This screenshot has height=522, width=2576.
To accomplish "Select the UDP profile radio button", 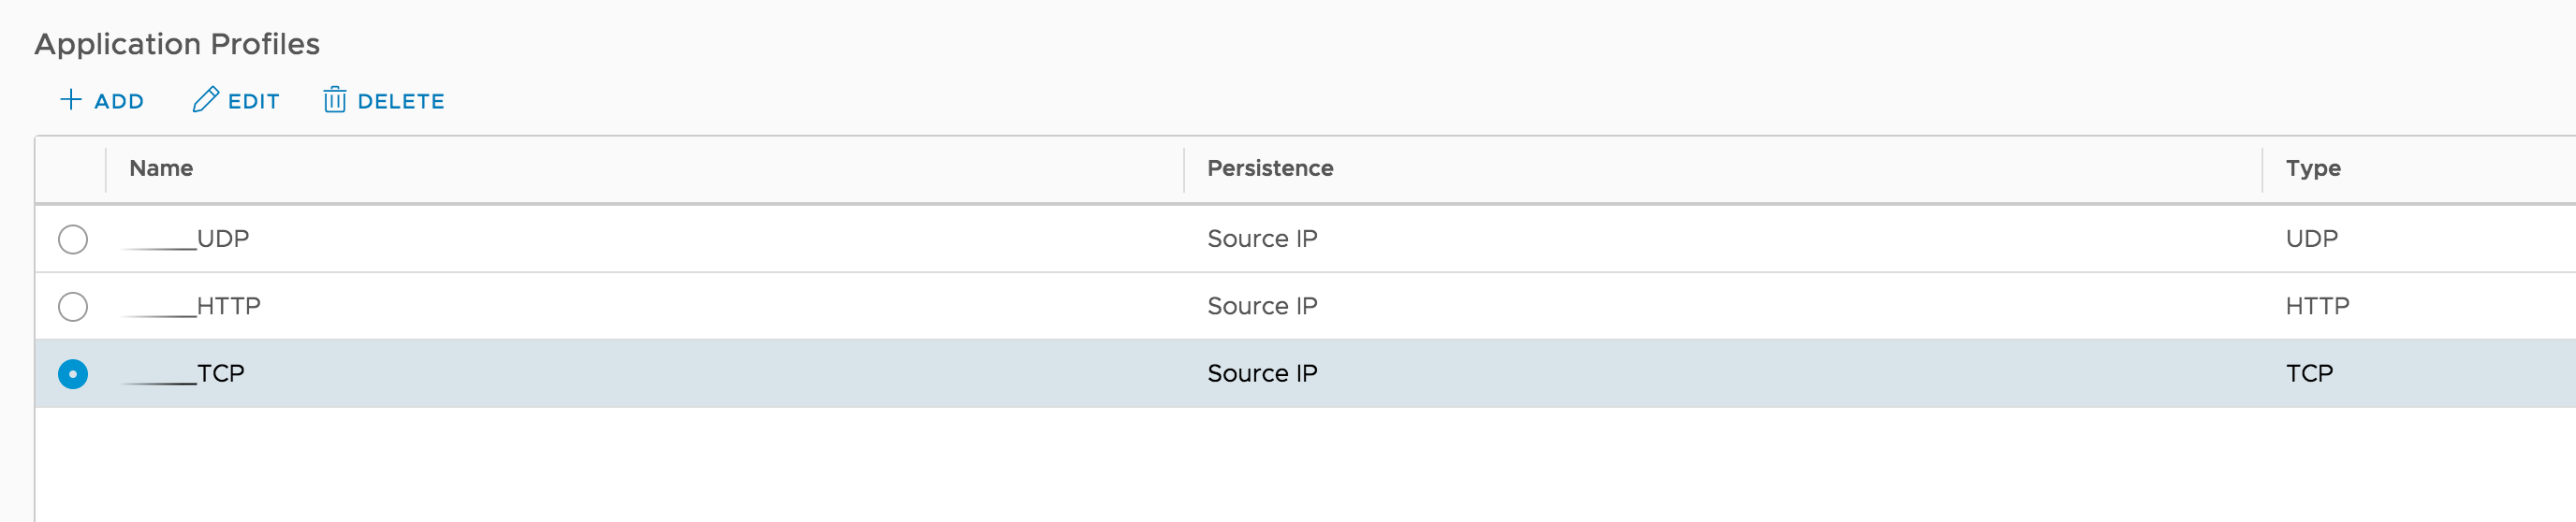I will pyautogui.click(x=73, y=239).
